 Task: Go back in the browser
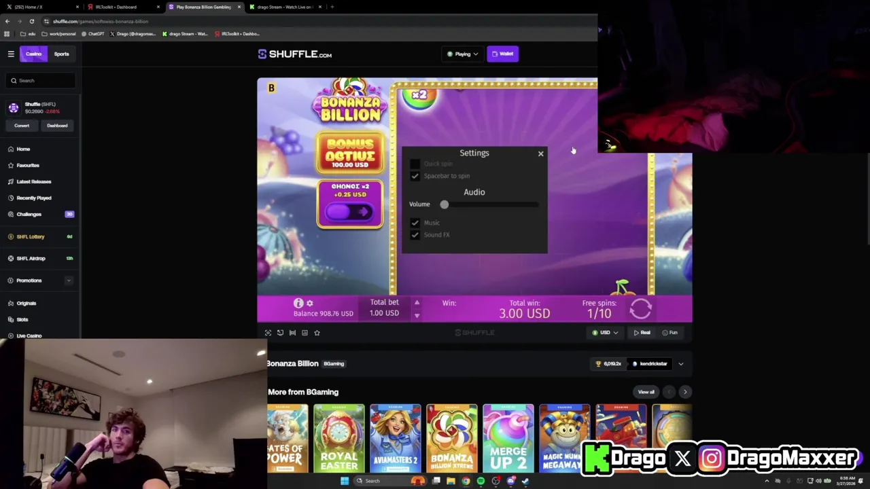[x=7, y=21]
